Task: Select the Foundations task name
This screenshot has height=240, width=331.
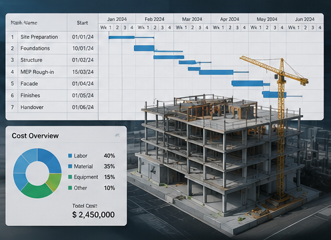Action: click(35, 49)
